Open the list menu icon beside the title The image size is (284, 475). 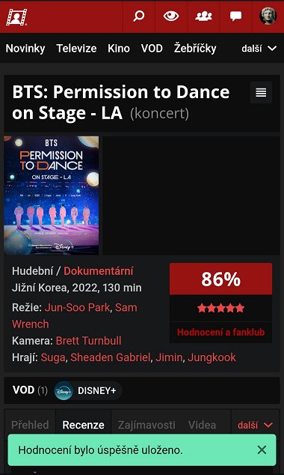click(261, 92)
